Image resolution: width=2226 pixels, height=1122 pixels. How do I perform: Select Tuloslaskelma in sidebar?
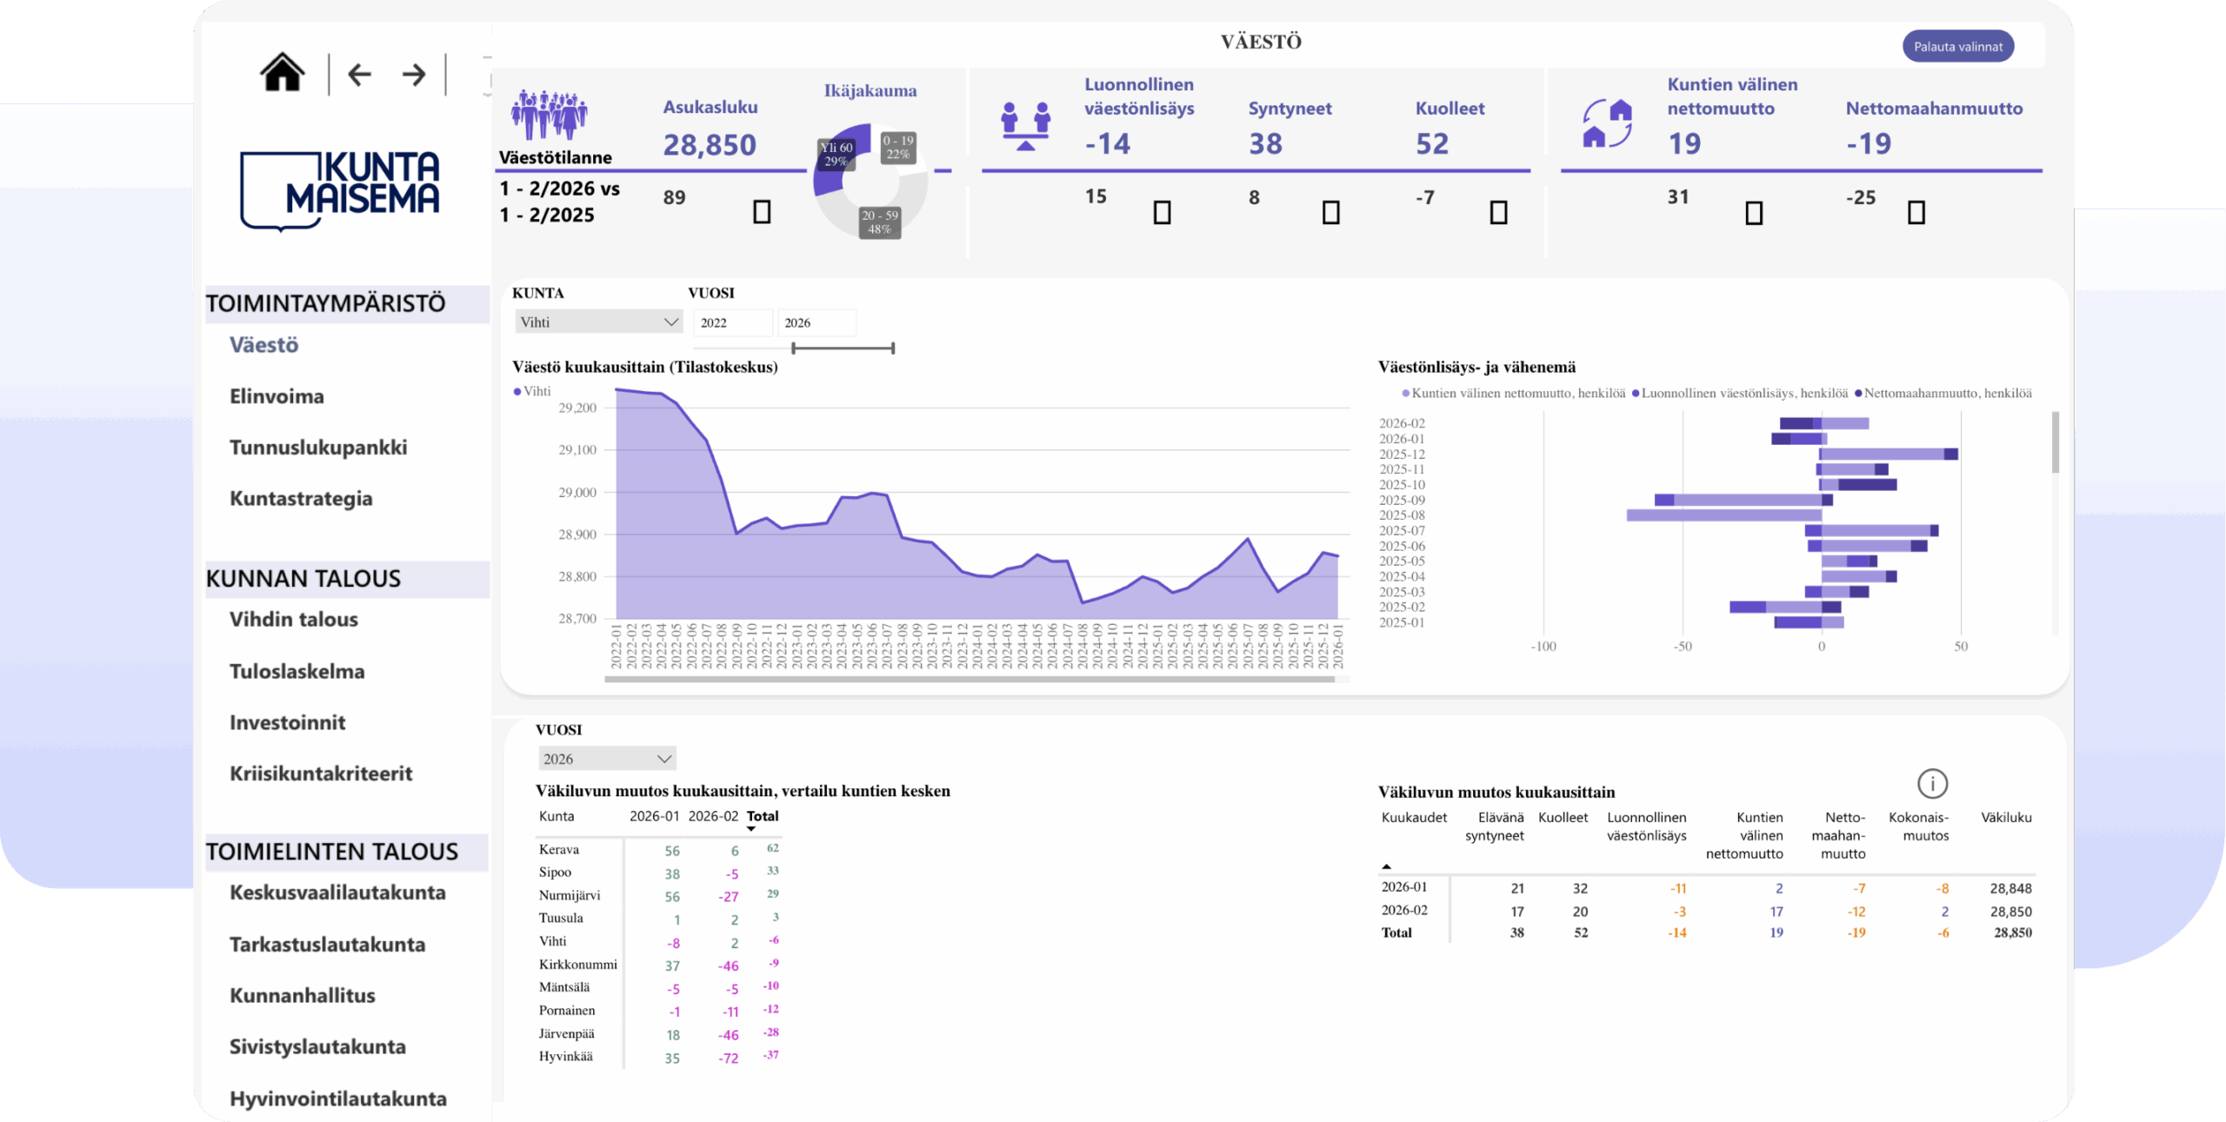tap(297, 671)
